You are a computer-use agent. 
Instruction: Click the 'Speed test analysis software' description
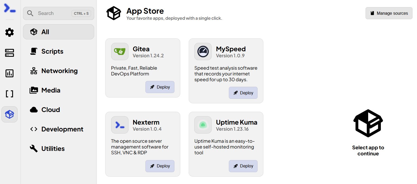tap(226, 74)
